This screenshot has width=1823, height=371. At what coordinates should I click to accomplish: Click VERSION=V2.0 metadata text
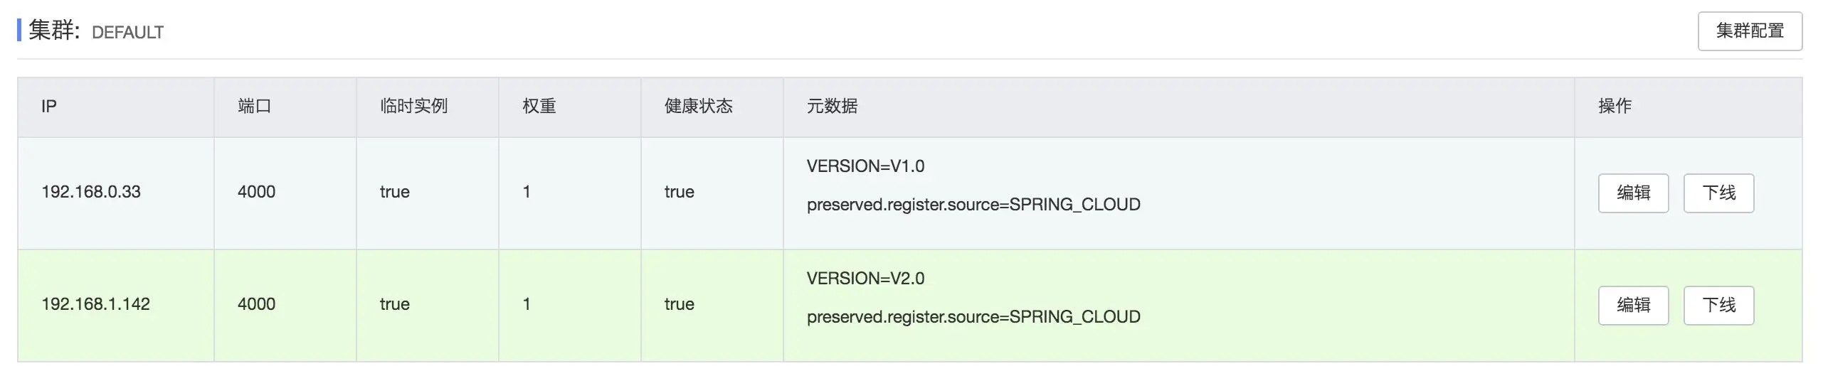tap(865, 279)
